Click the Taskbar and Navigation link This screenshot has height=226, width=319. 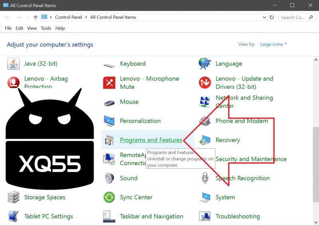(151, 216)
